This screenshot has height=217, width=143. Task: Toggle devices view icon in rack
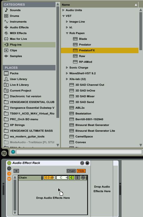(x=9, y=179)
